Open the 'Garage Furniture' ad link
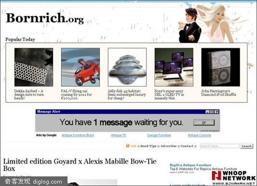257x186 pixels. pos(159,135)
